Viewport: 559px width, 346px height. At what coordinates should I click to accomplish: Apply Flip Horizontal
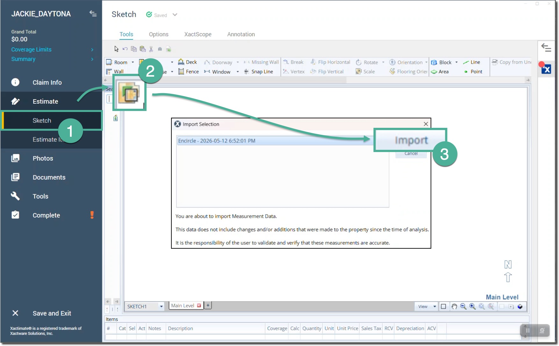tap(330, 62)
